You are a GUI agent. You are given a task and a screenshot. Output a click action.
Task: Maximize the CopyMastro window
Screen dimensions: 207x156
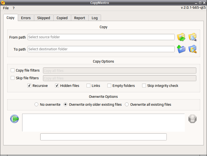point(200,3)
